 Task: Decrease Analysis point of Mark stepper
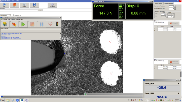(175, 9)
